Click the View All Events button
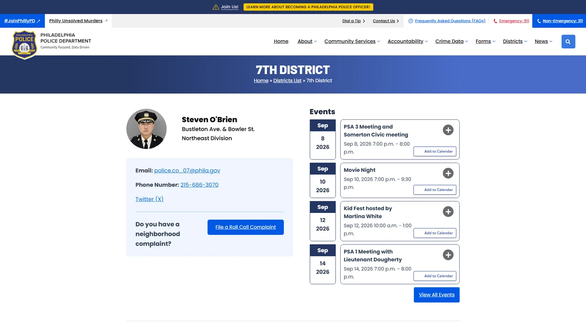Viewport: 586px width, 329px height. coord(437,295)
